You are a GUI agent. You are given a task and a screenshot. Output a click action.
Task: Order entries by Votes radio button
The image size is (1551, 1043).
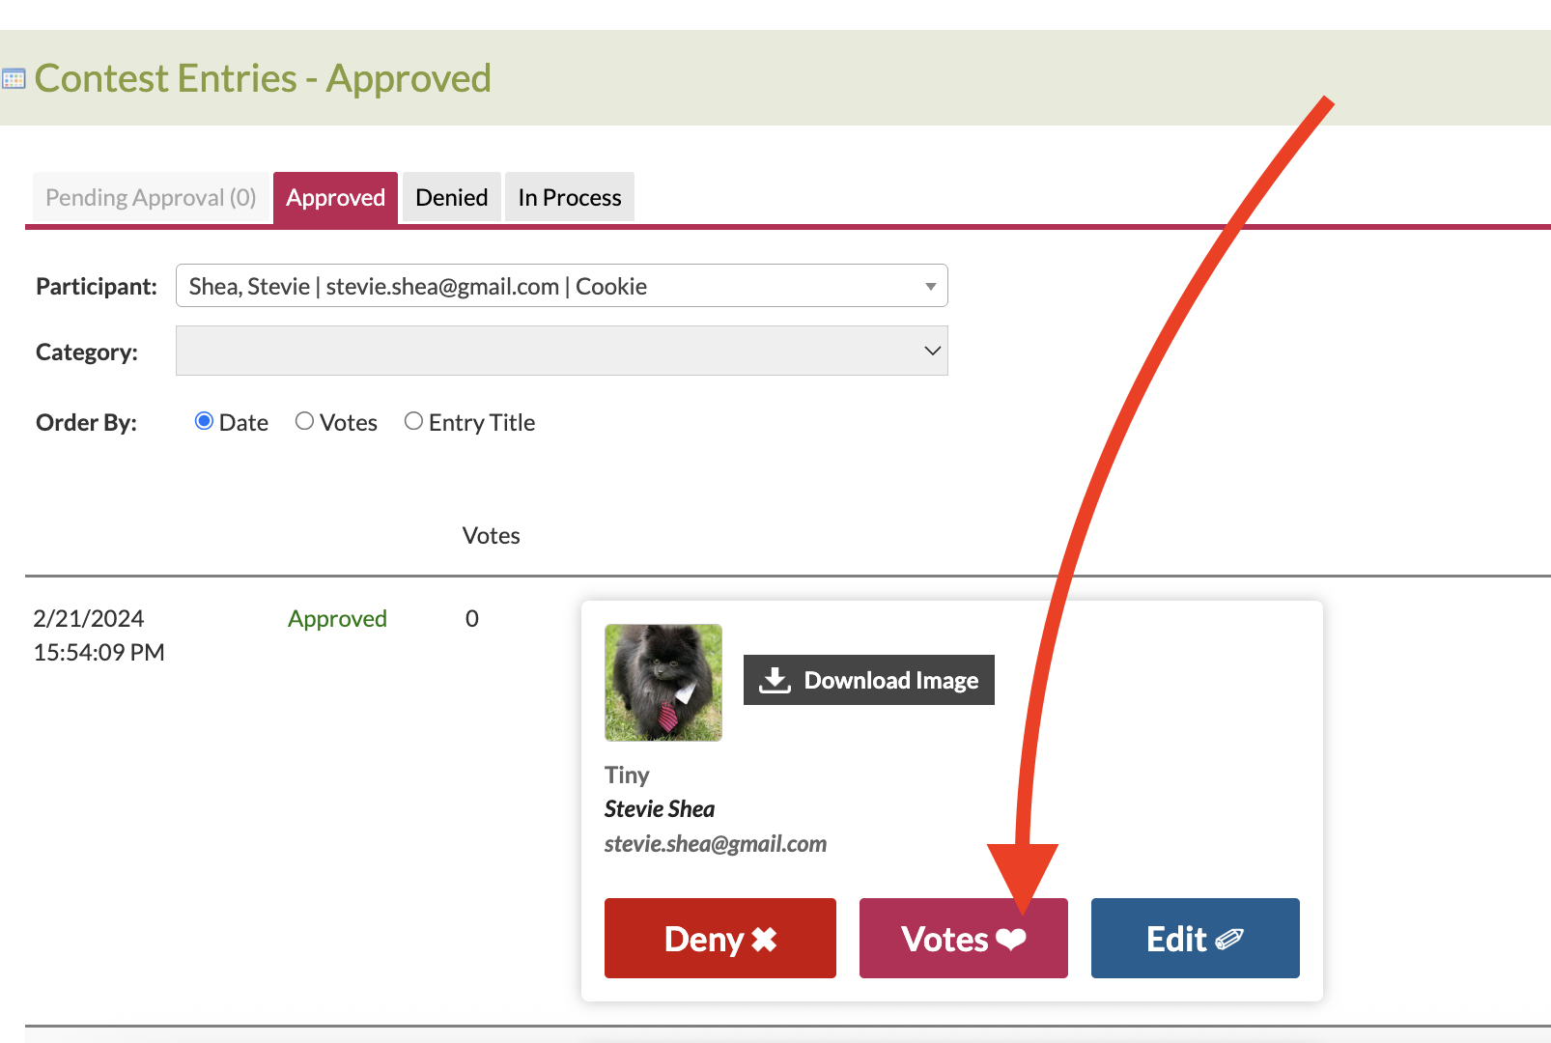pyautogui.click(x=304, y=421)
